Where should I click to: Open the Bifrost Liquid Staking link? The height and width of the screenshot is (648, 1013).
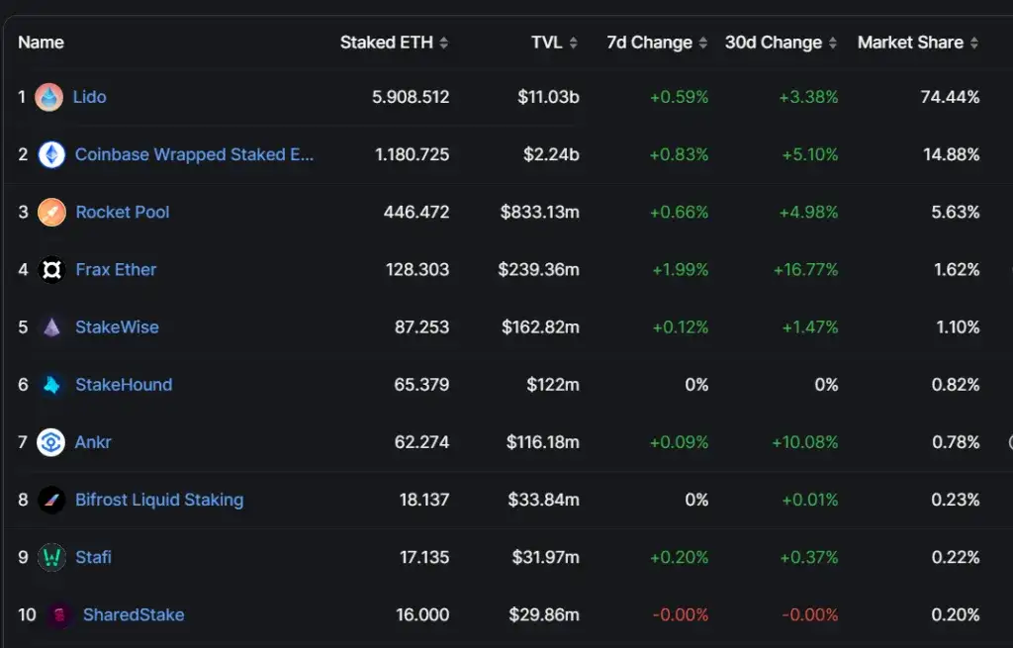pyautogui.click(x=159, y=500)
